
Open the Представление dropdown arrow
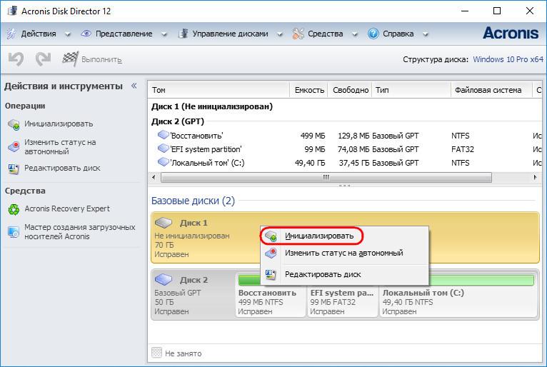click(x=164, y=34)
